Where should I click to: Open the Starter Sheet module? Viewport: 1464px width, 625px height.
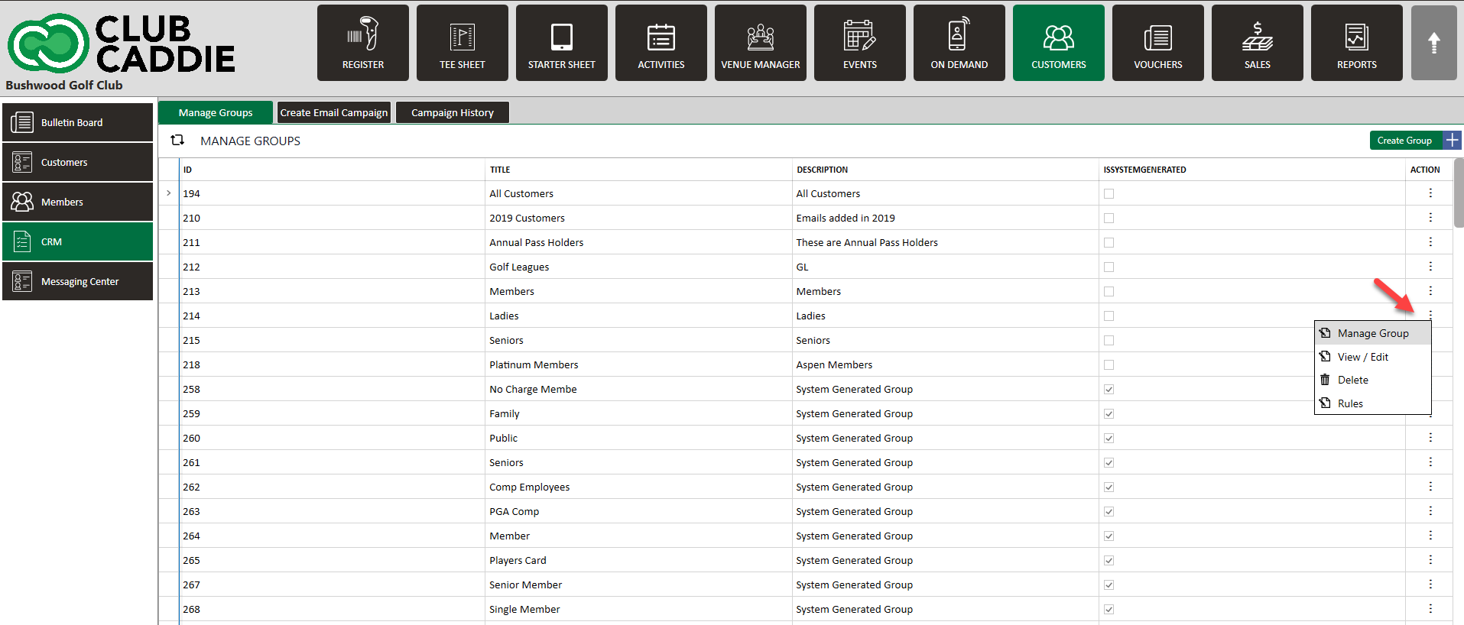pos(561,43)
